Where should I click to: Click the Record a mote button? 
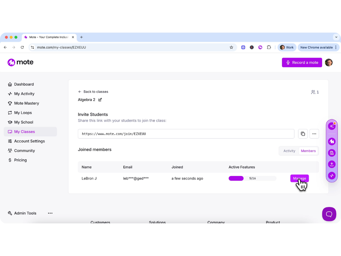pos(302,62)
